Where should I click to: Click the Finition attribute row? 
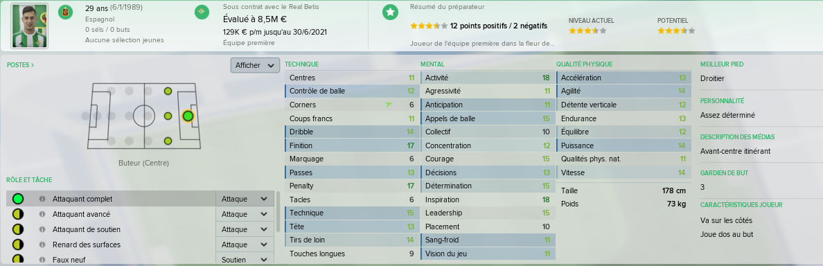352,145
